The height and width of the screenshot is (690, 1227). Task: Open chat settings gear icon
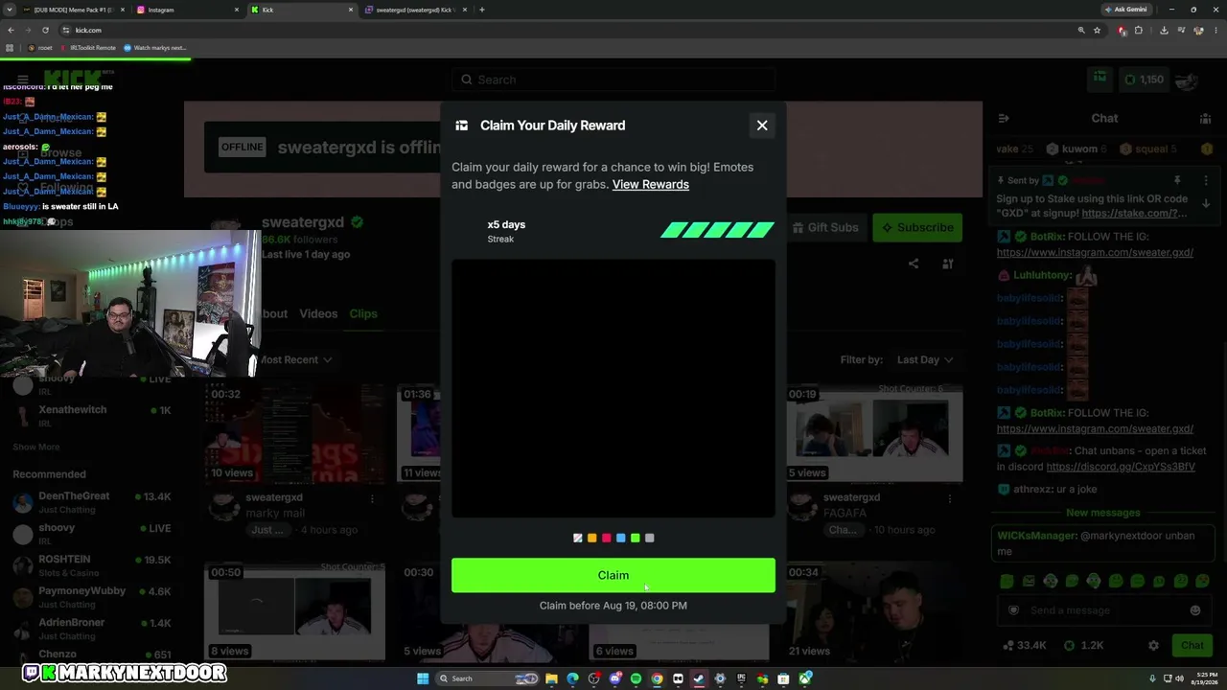tap(1153, 645)
